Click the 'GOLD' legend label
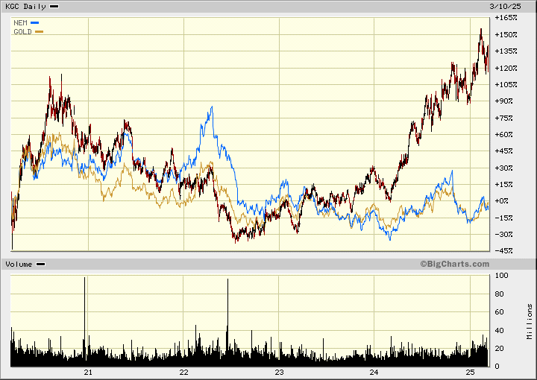This screenshot has height=380, width=537. tap(22, 32)
